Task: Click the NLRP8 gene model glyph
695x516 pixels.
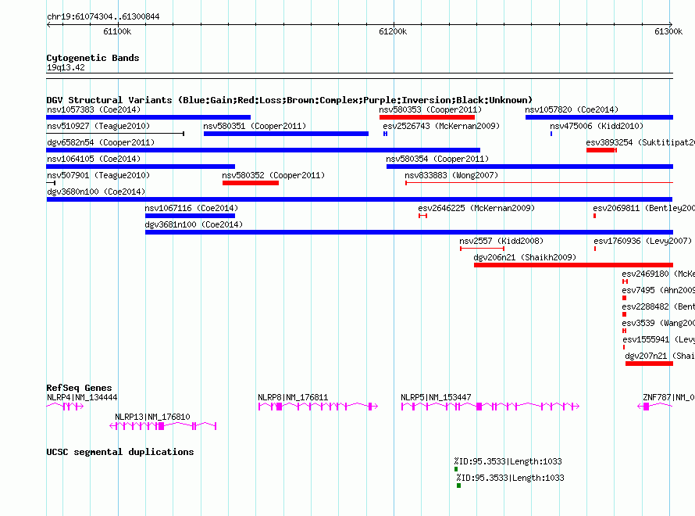Action: (319, 406)
